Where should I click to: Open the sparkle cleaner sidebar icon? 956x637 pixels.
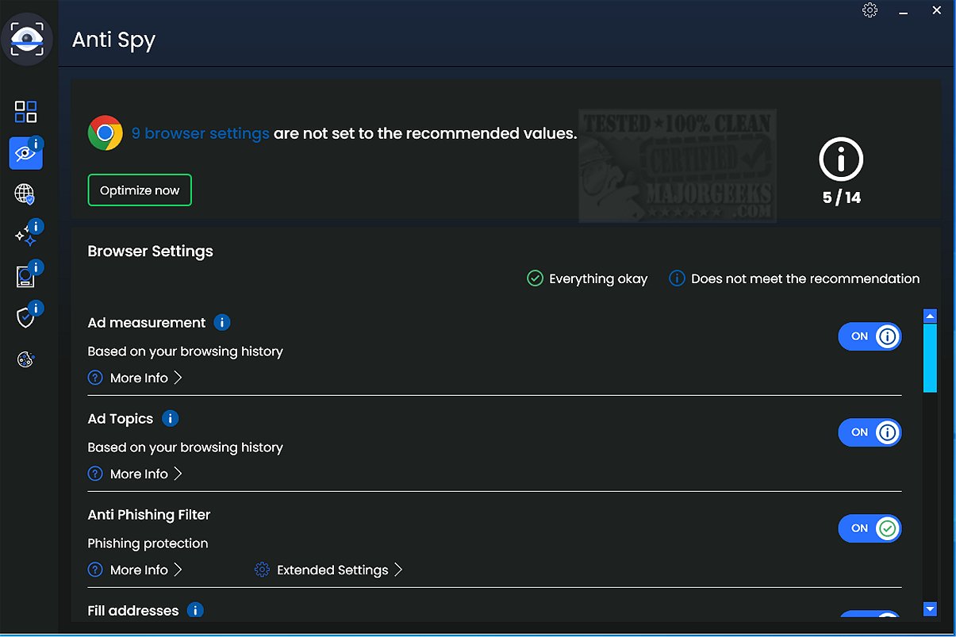click(x=26, y=236)
